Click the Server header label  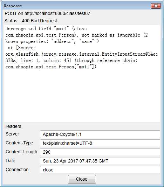(x=12, y=134)
